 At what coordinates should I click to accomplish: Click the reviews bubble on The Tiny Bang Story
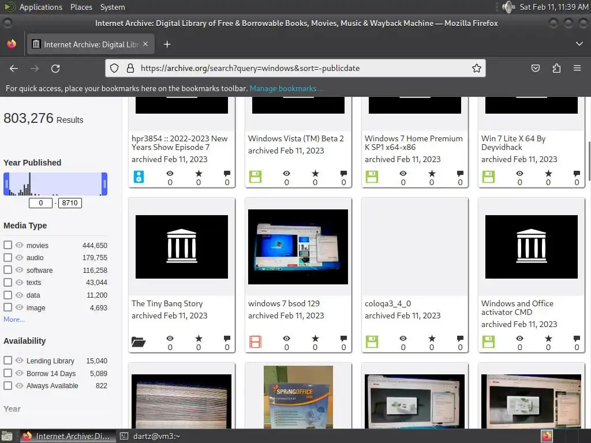point(227,338)
